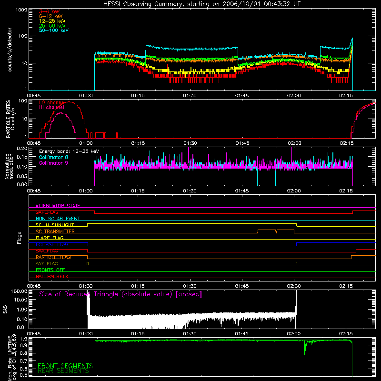Click the Normalized modulation axis label

(9, 166)
